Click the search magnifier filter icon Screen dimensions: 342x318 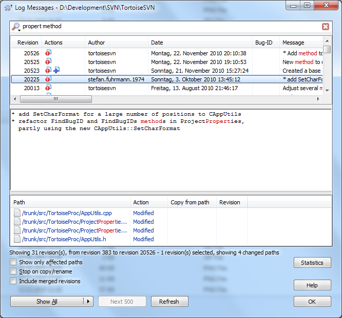click(16, 27)
